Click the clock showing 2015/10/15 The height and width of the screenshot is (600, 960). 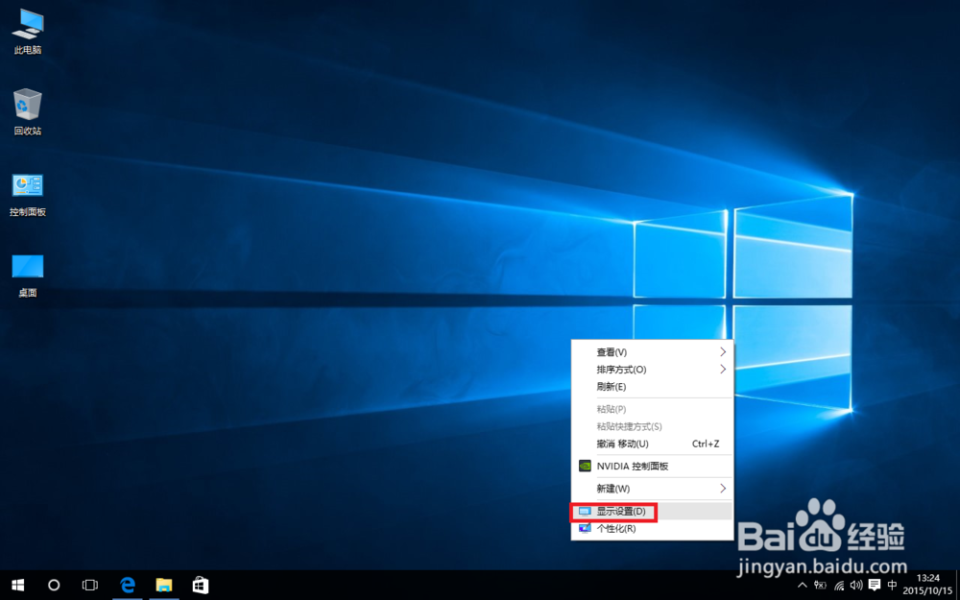[925, 585]
